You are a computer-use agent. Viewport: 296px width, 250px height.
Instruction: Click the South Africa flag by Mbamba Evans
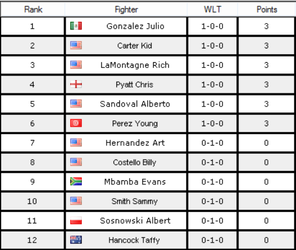click(x=76, y=181)
